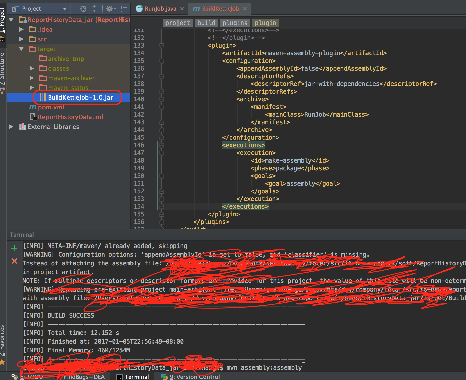The height and width of the screenshot is (380, 466).
Task: Click the BUILD SUCCESS terminal line
Action: click(59, 315)
